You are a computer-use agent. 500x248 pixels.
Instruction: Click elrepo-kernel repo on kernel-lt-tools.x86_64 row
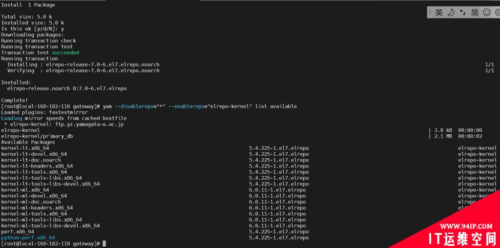[478, 172]
